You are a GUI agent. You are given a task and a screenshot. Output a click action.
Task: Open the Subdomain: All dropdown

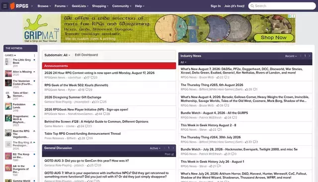coord(57,55)
